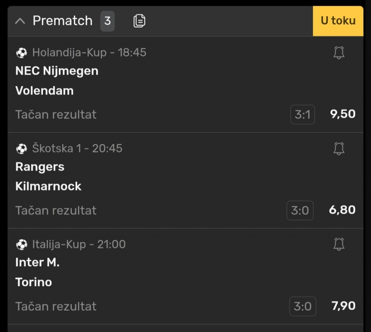
Task: Select the 3:0 pick for Rangers–Kilmarnock
Action: point(300,211)
